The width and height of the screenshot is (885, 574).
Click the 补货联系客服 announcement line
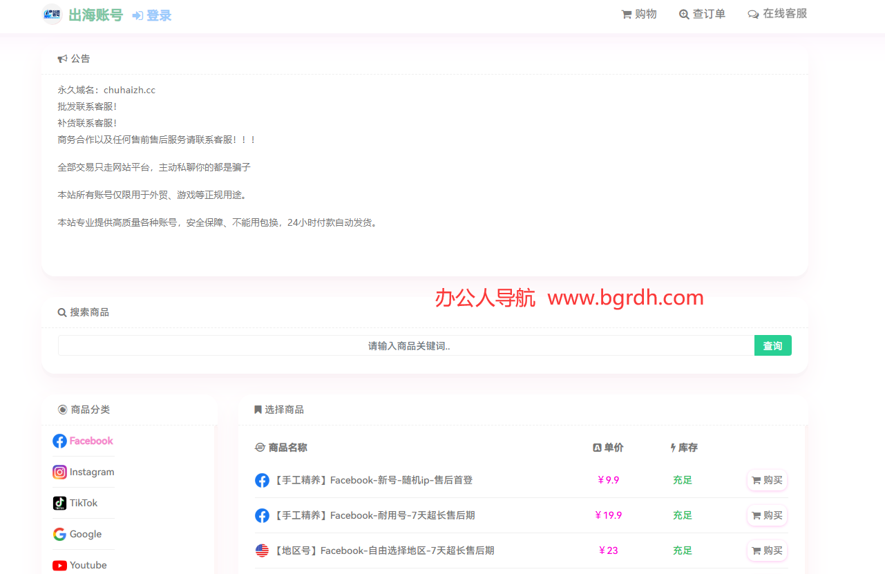(x=87, y=123)
